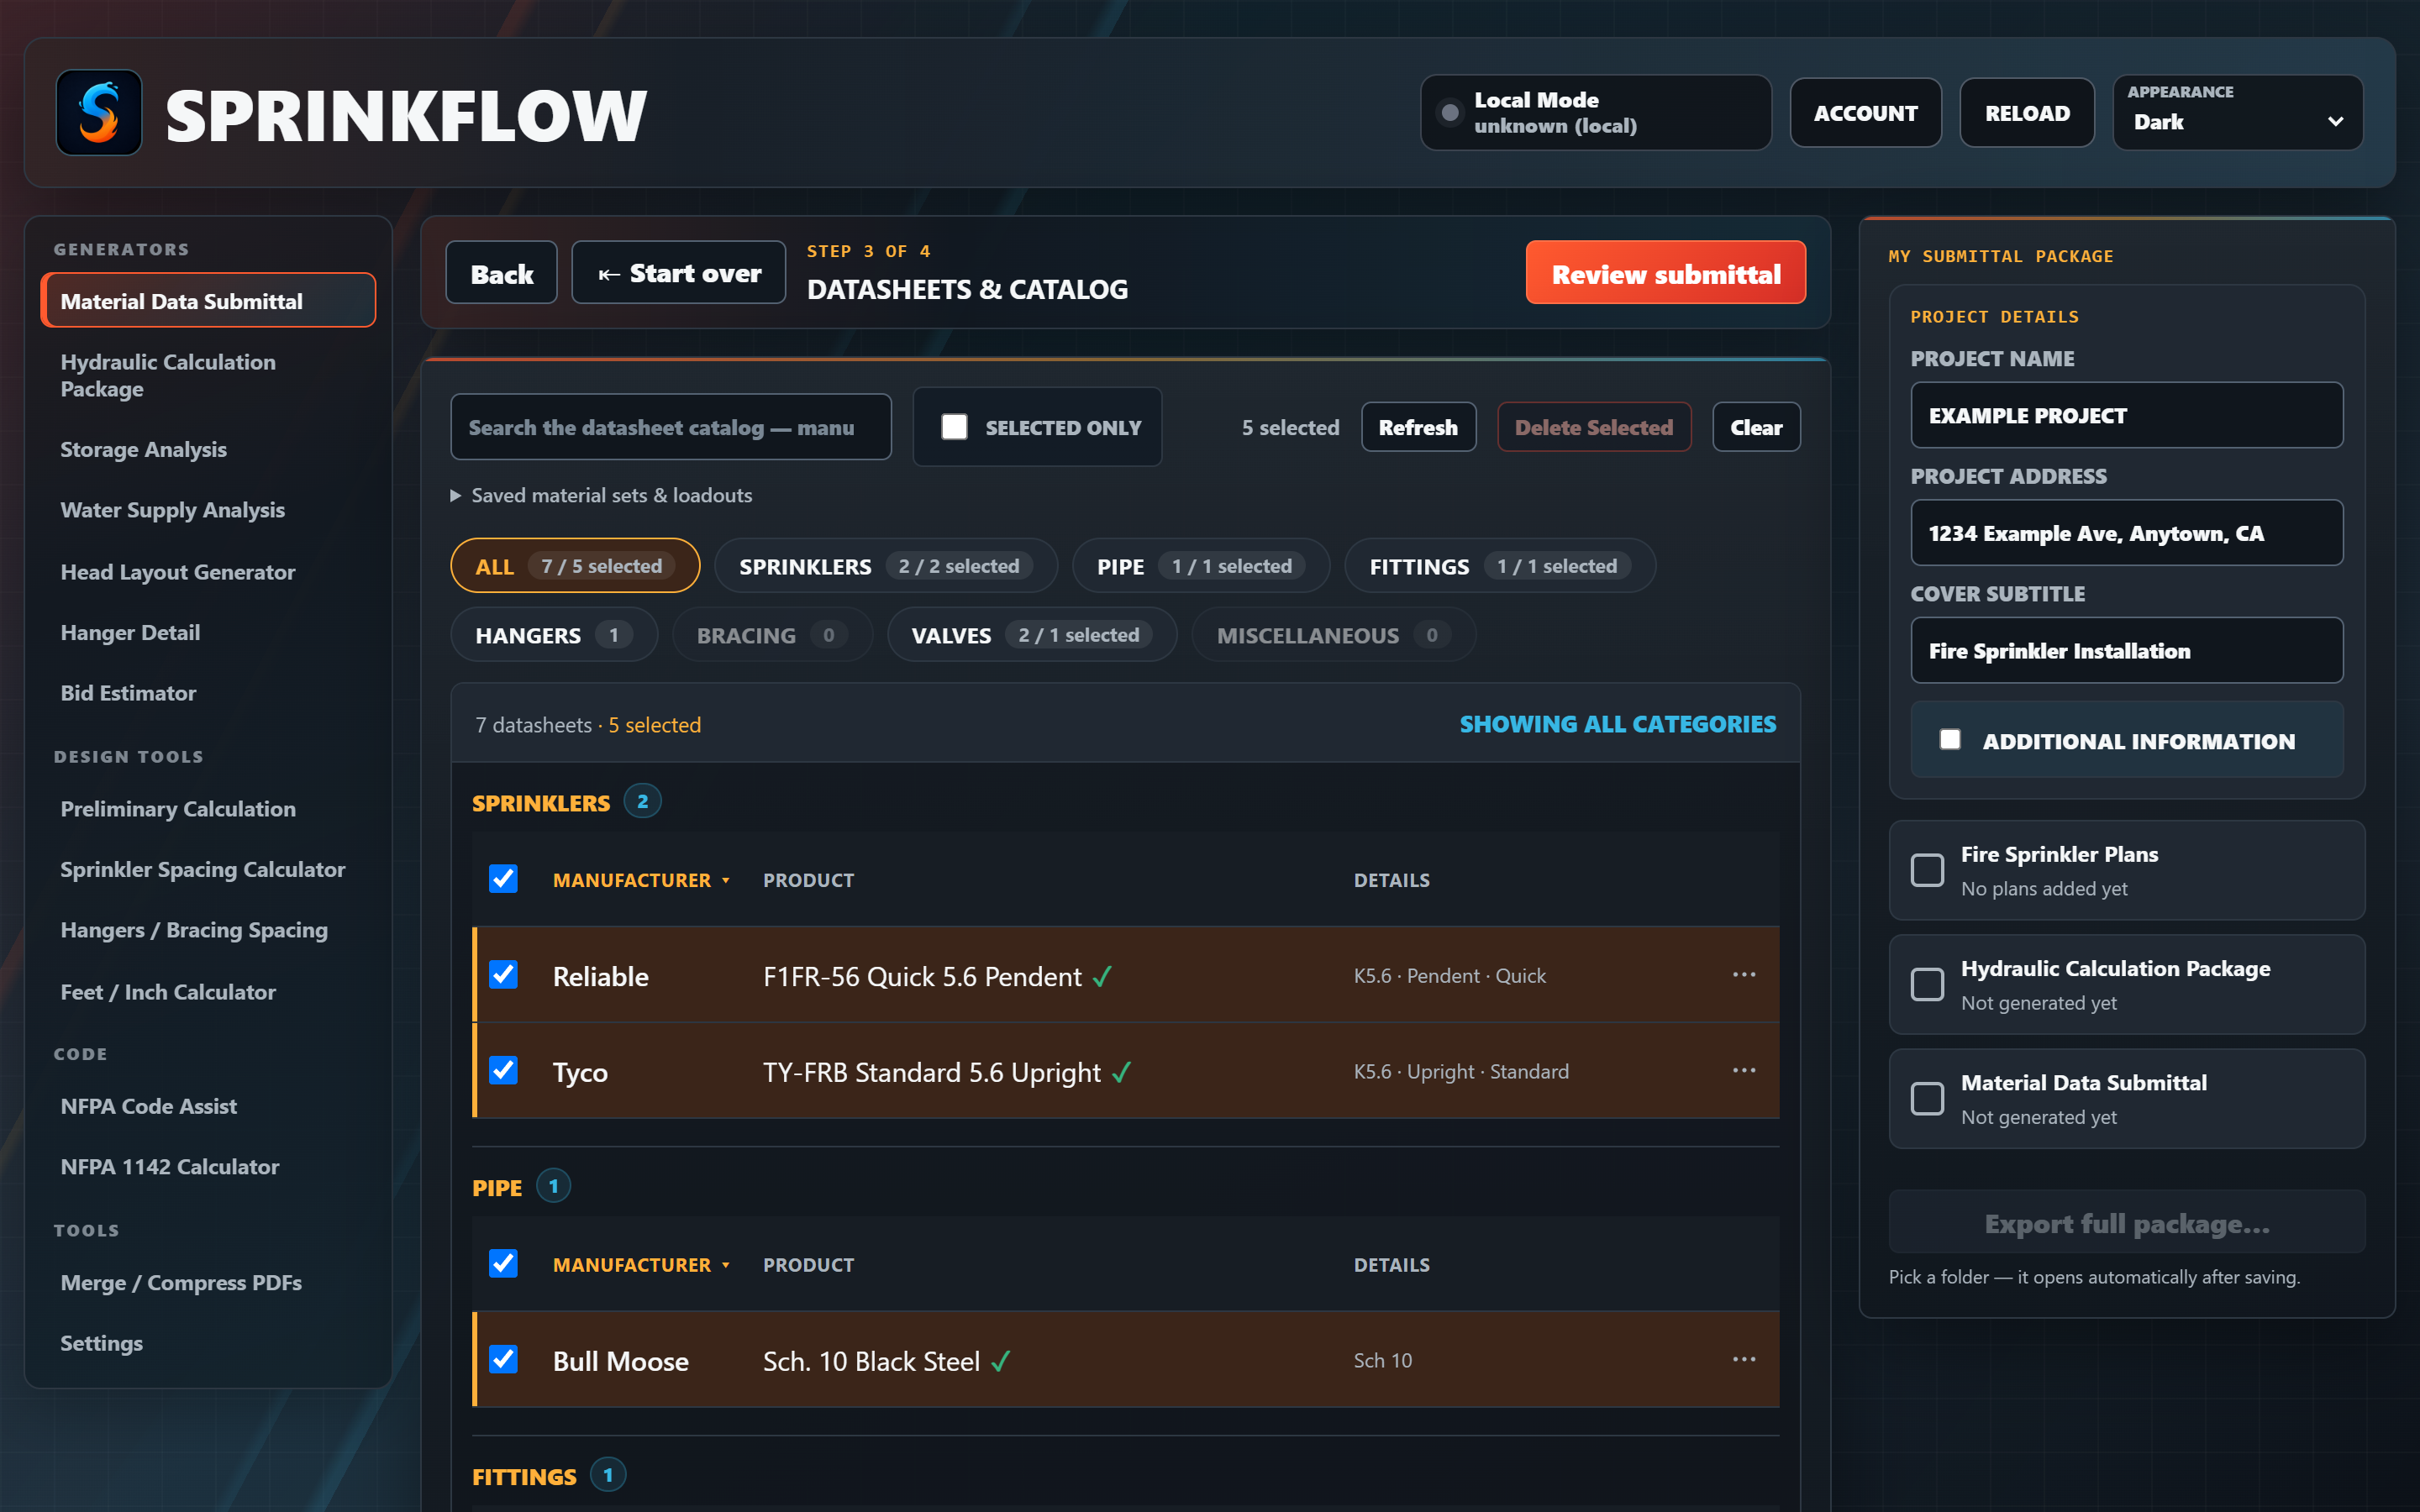Sort Pipe table by Manufacturer
This screenshot has width=2420, height=1512.
641,1265
